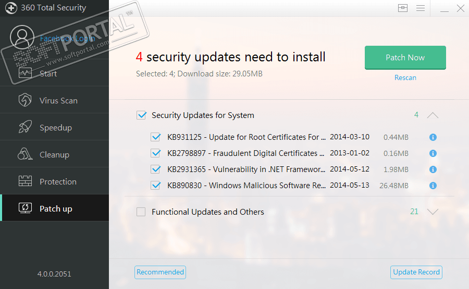This screenshot has width=469, height=289.
Task: Open the Cleanup section
Action: click(54, 154)
